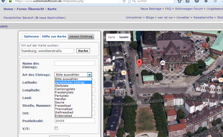This screenshot has height=137, width=223.
Task: Reload the page with the refresh icon
Action: tap(124, 1)
